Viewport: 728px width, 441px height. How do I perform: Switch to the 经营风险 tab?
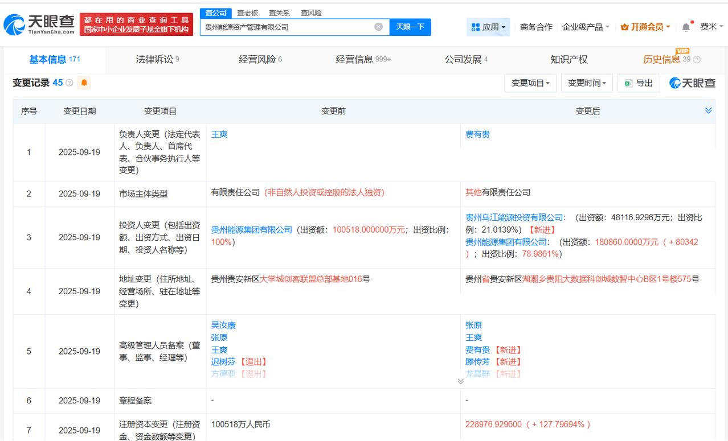[260, 59]
